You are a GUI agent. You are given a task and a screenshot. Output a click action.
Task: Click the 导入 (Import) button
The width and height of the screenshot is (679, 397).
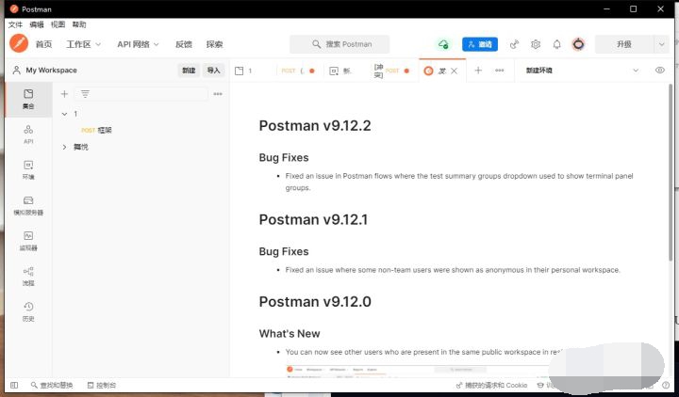pos(213,71)
